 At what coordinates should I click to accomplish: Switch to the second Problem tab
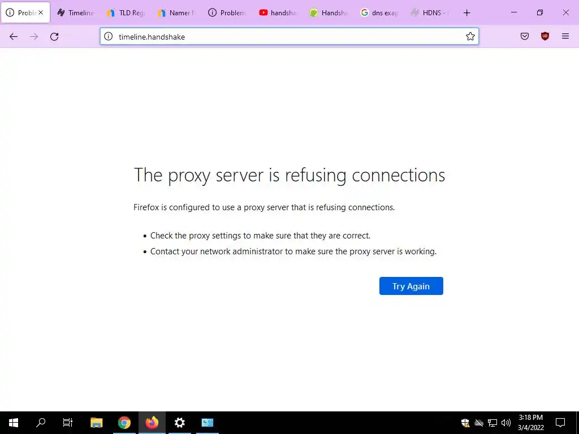click(227, 13)
